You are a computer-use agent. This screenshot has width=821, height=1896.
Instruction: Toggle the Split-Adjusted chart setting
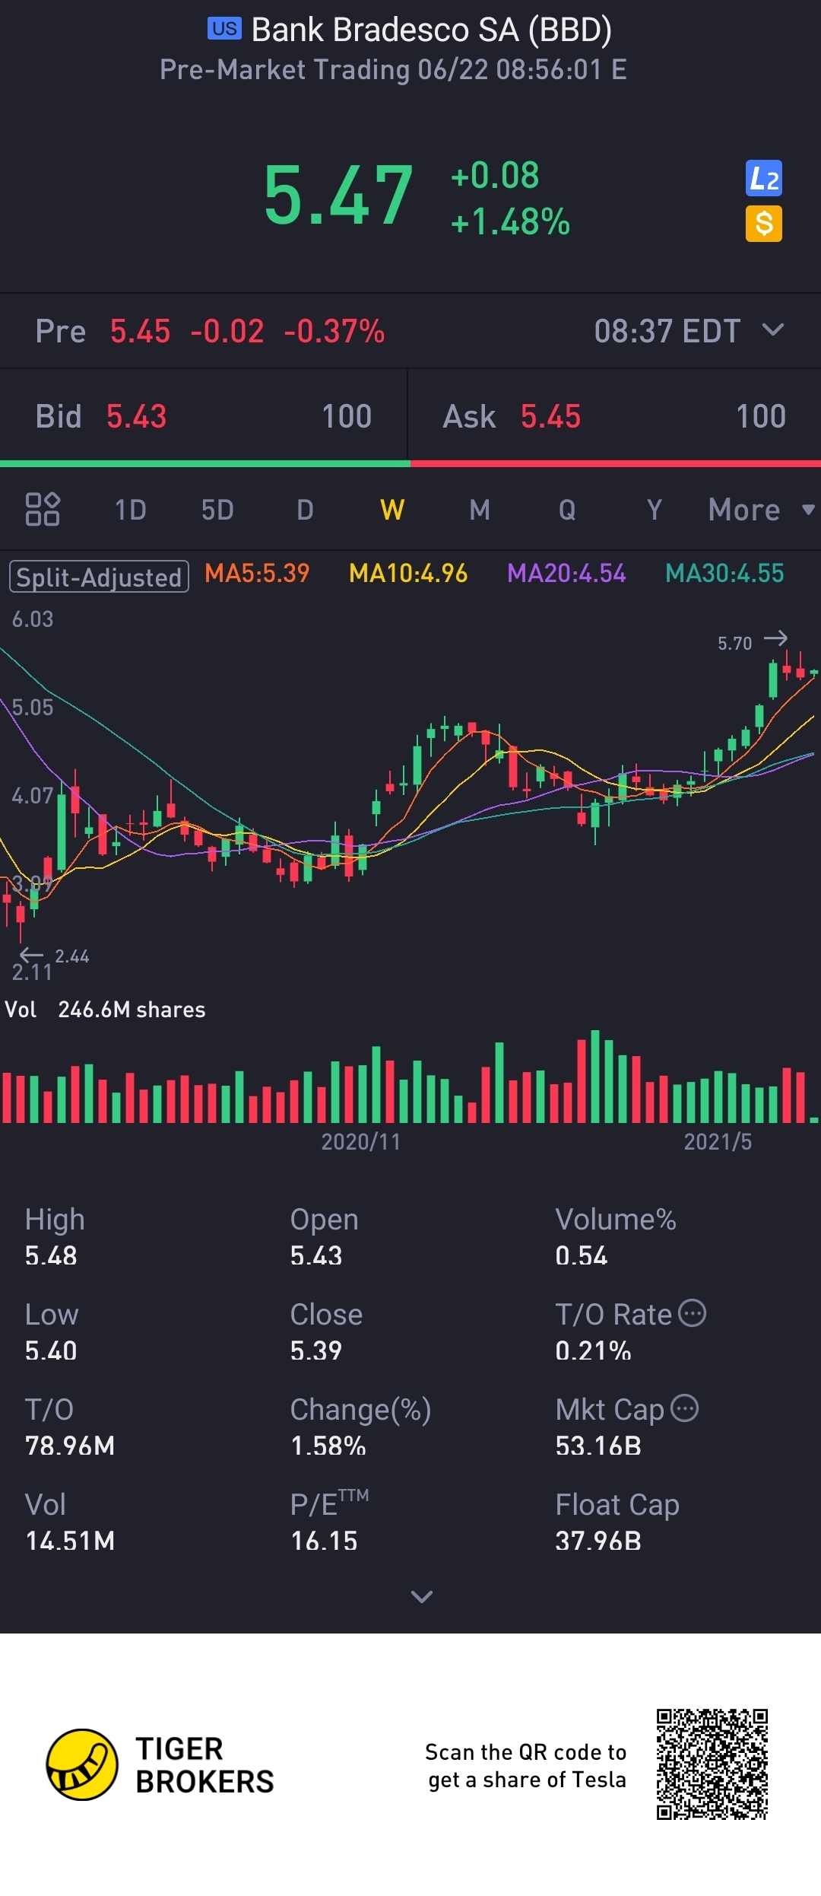[99, 577]
